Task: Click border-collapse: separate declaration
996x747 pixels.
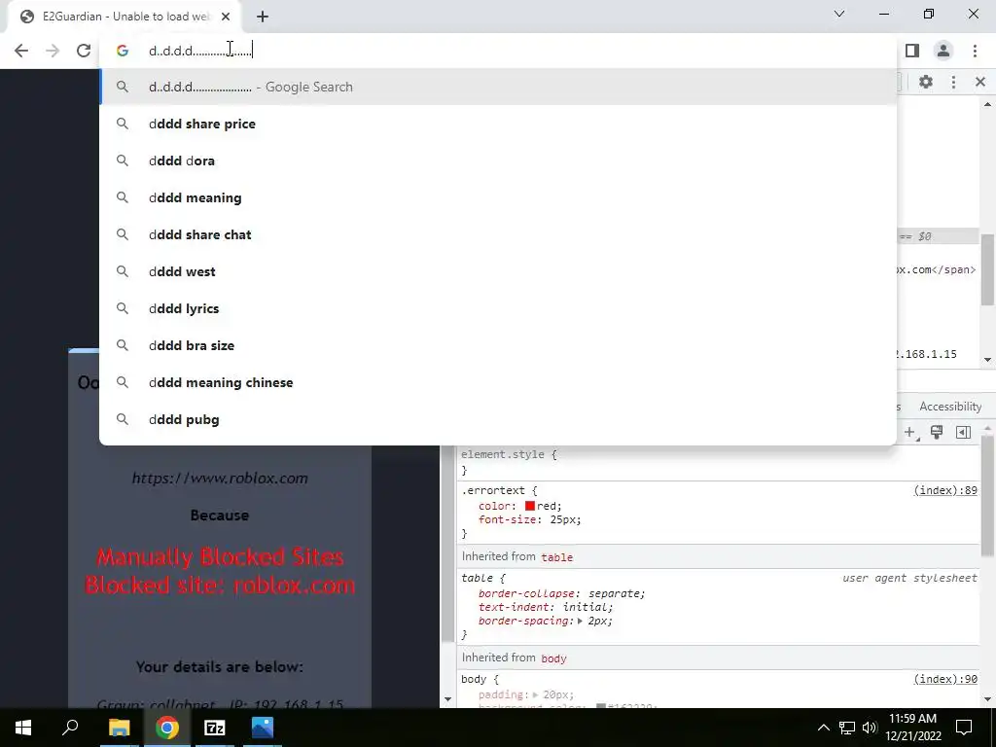Action: (561, 593)
